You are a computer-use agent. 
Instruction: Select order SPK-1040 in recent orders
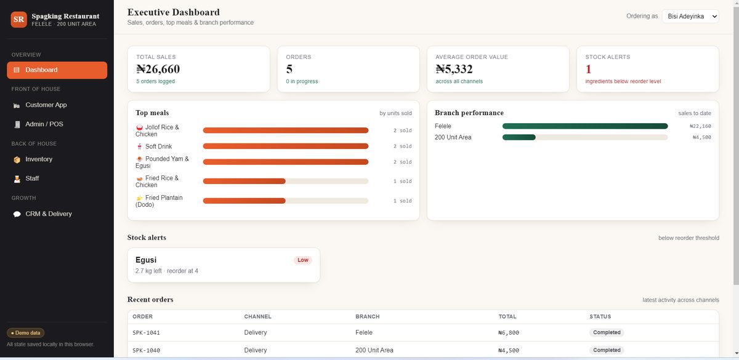423,350
